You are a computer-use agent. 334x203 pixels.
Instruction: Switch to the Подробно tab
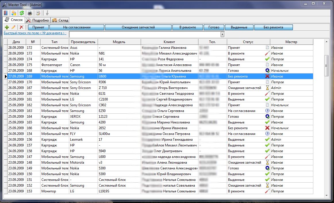pos(38,20)
